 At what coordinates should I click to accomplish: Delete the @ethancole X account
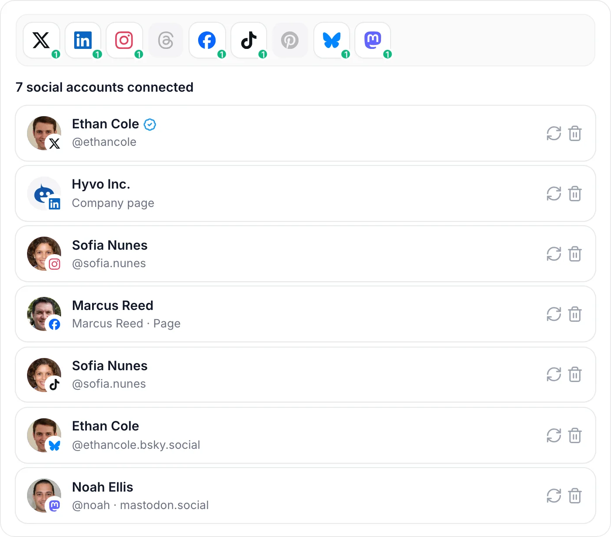(x=575, y=134)
